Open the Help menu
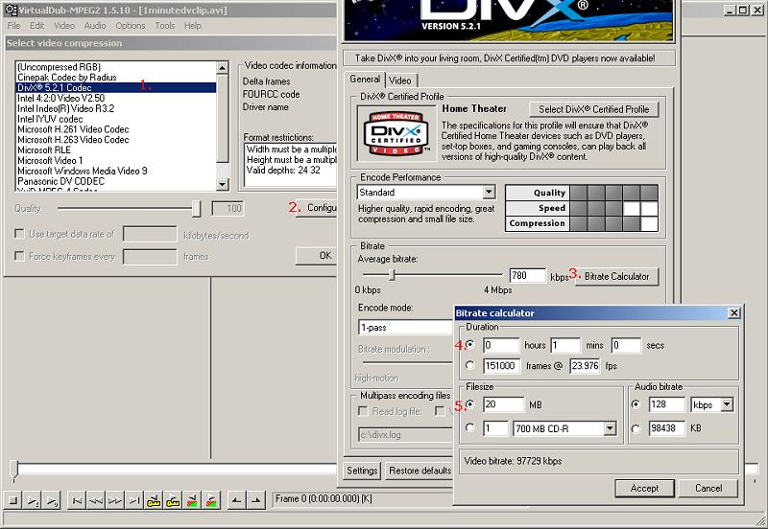The width and height of the screenshot is (768, 529). 193,26
